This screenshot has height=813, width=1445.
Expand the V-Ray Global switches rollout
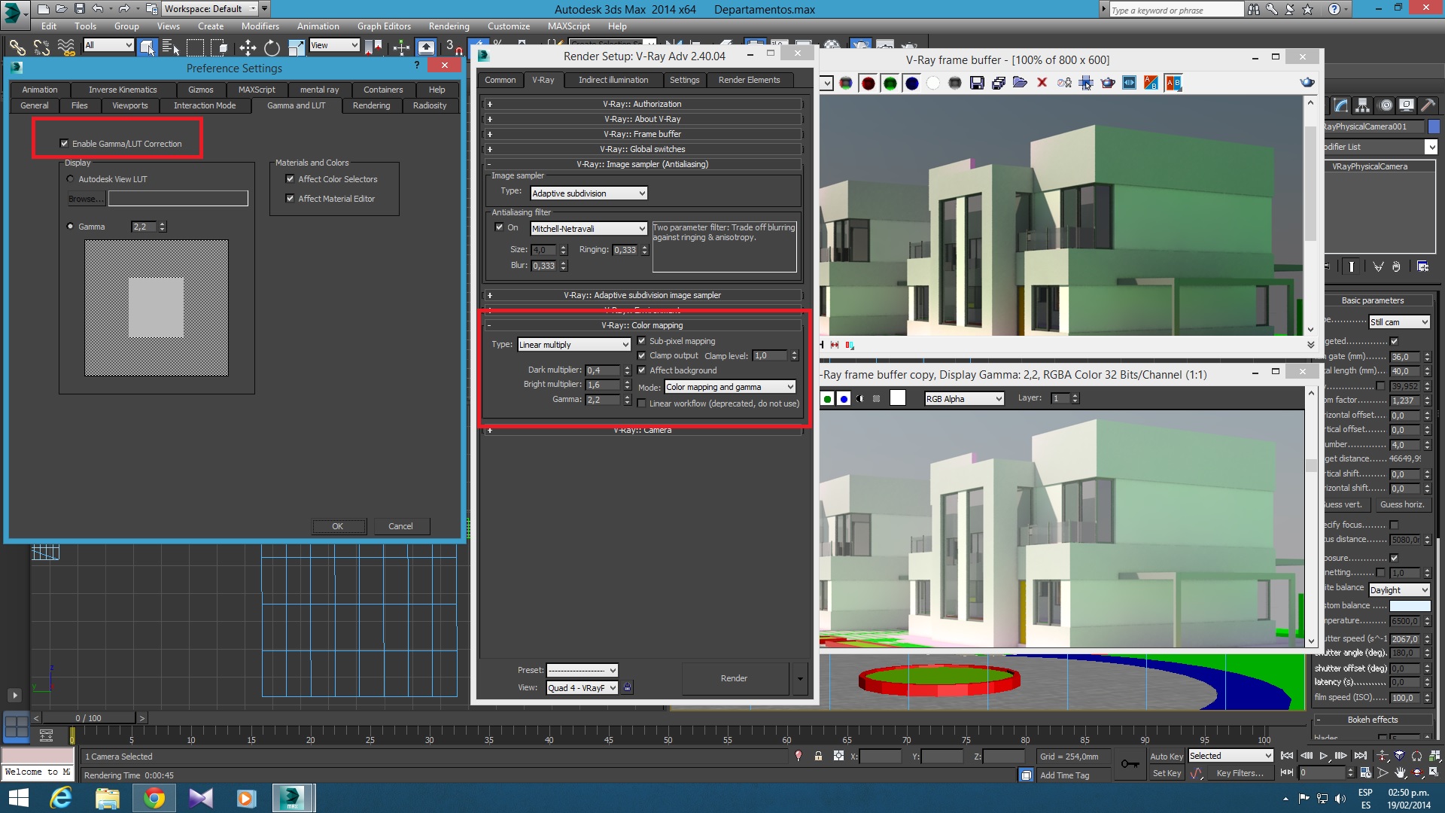pos(642,149)
